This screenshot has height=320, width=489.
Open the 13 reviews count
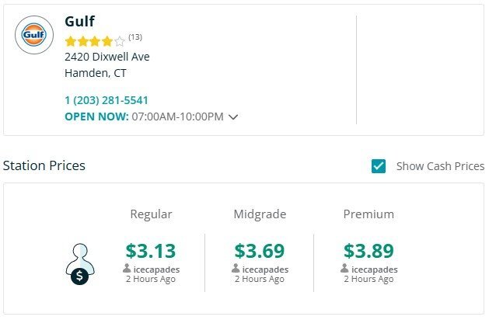click(135, 37)
